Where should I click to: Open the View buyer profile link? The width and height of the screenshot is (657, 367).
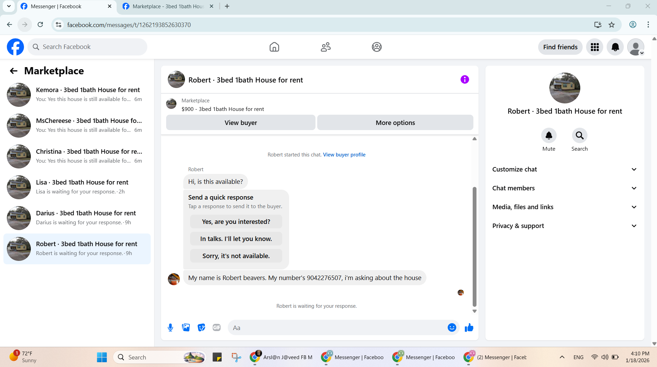click(344, 155)
